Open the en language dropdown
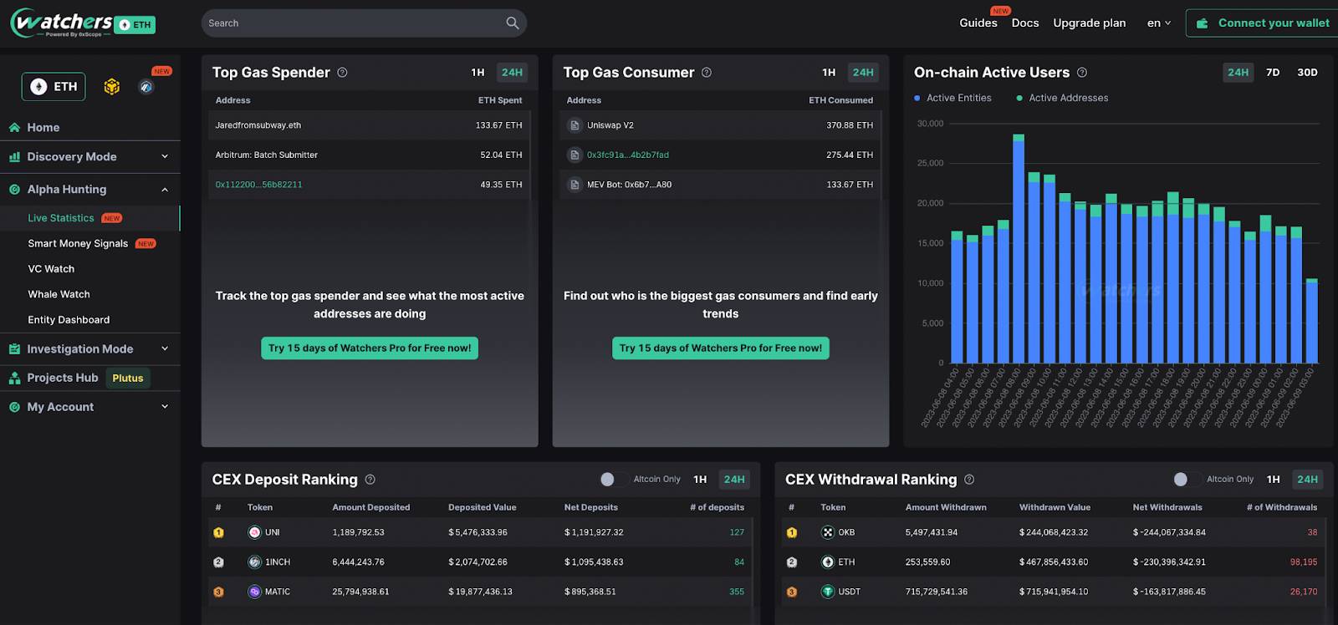1338x625 pixels. pos(1159,23)
